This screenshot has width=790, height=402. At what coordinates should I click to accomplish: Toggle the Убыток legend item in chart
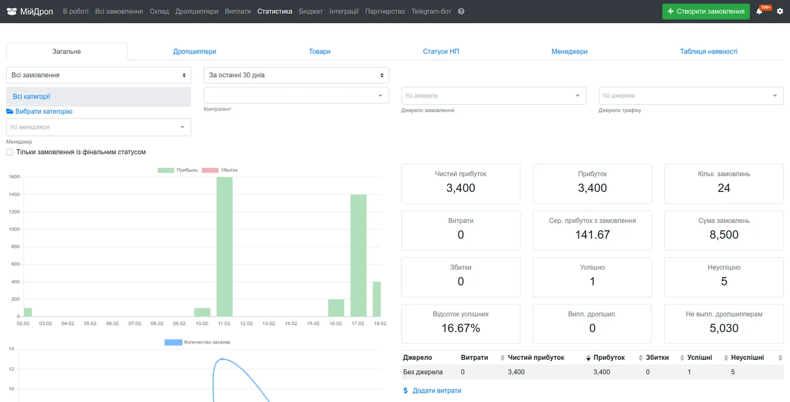click(220, 170)
